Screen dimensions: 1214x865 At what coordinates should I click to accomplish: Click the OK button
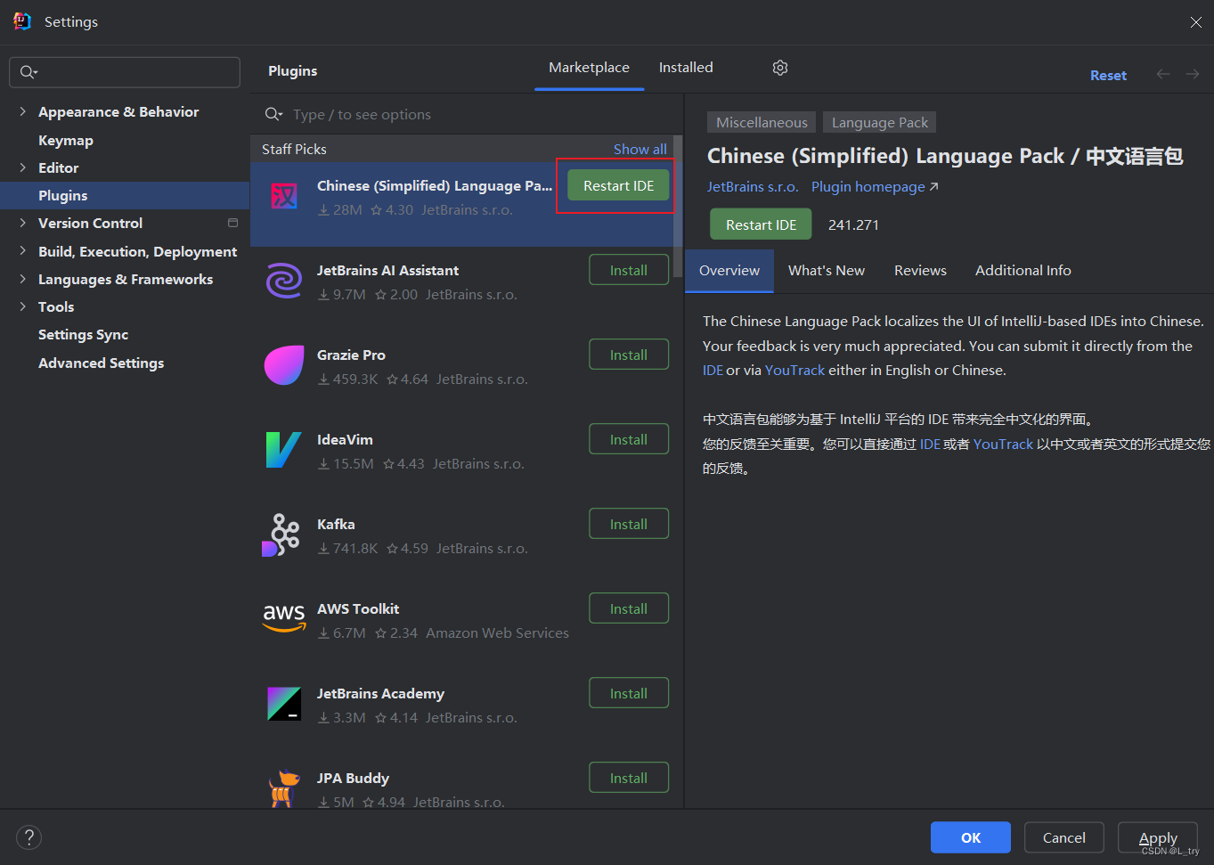tap(971, 837)
